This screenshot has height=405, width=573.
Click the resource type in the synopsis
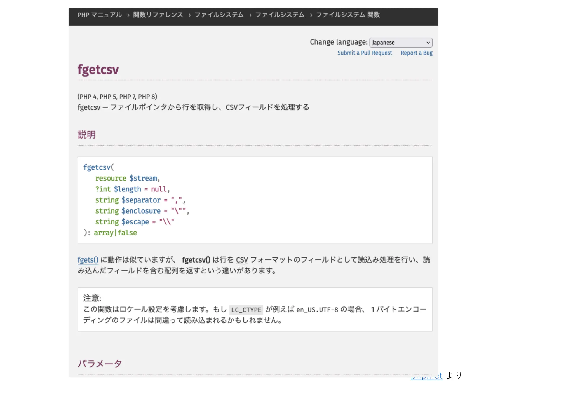(111, 178)
